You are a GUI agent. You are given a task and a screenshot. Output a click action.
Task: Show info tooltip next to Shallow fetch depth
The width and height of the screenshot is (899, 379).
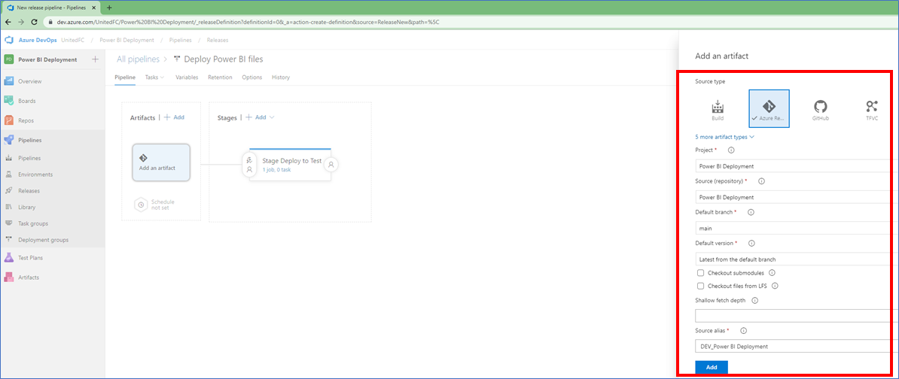point(754,300)
